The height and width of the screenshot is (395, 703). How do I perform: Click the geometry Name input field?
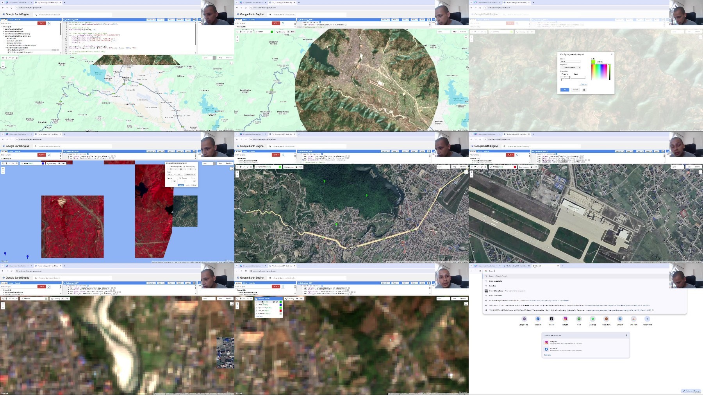pyautogui.click(x=570, y=61)
